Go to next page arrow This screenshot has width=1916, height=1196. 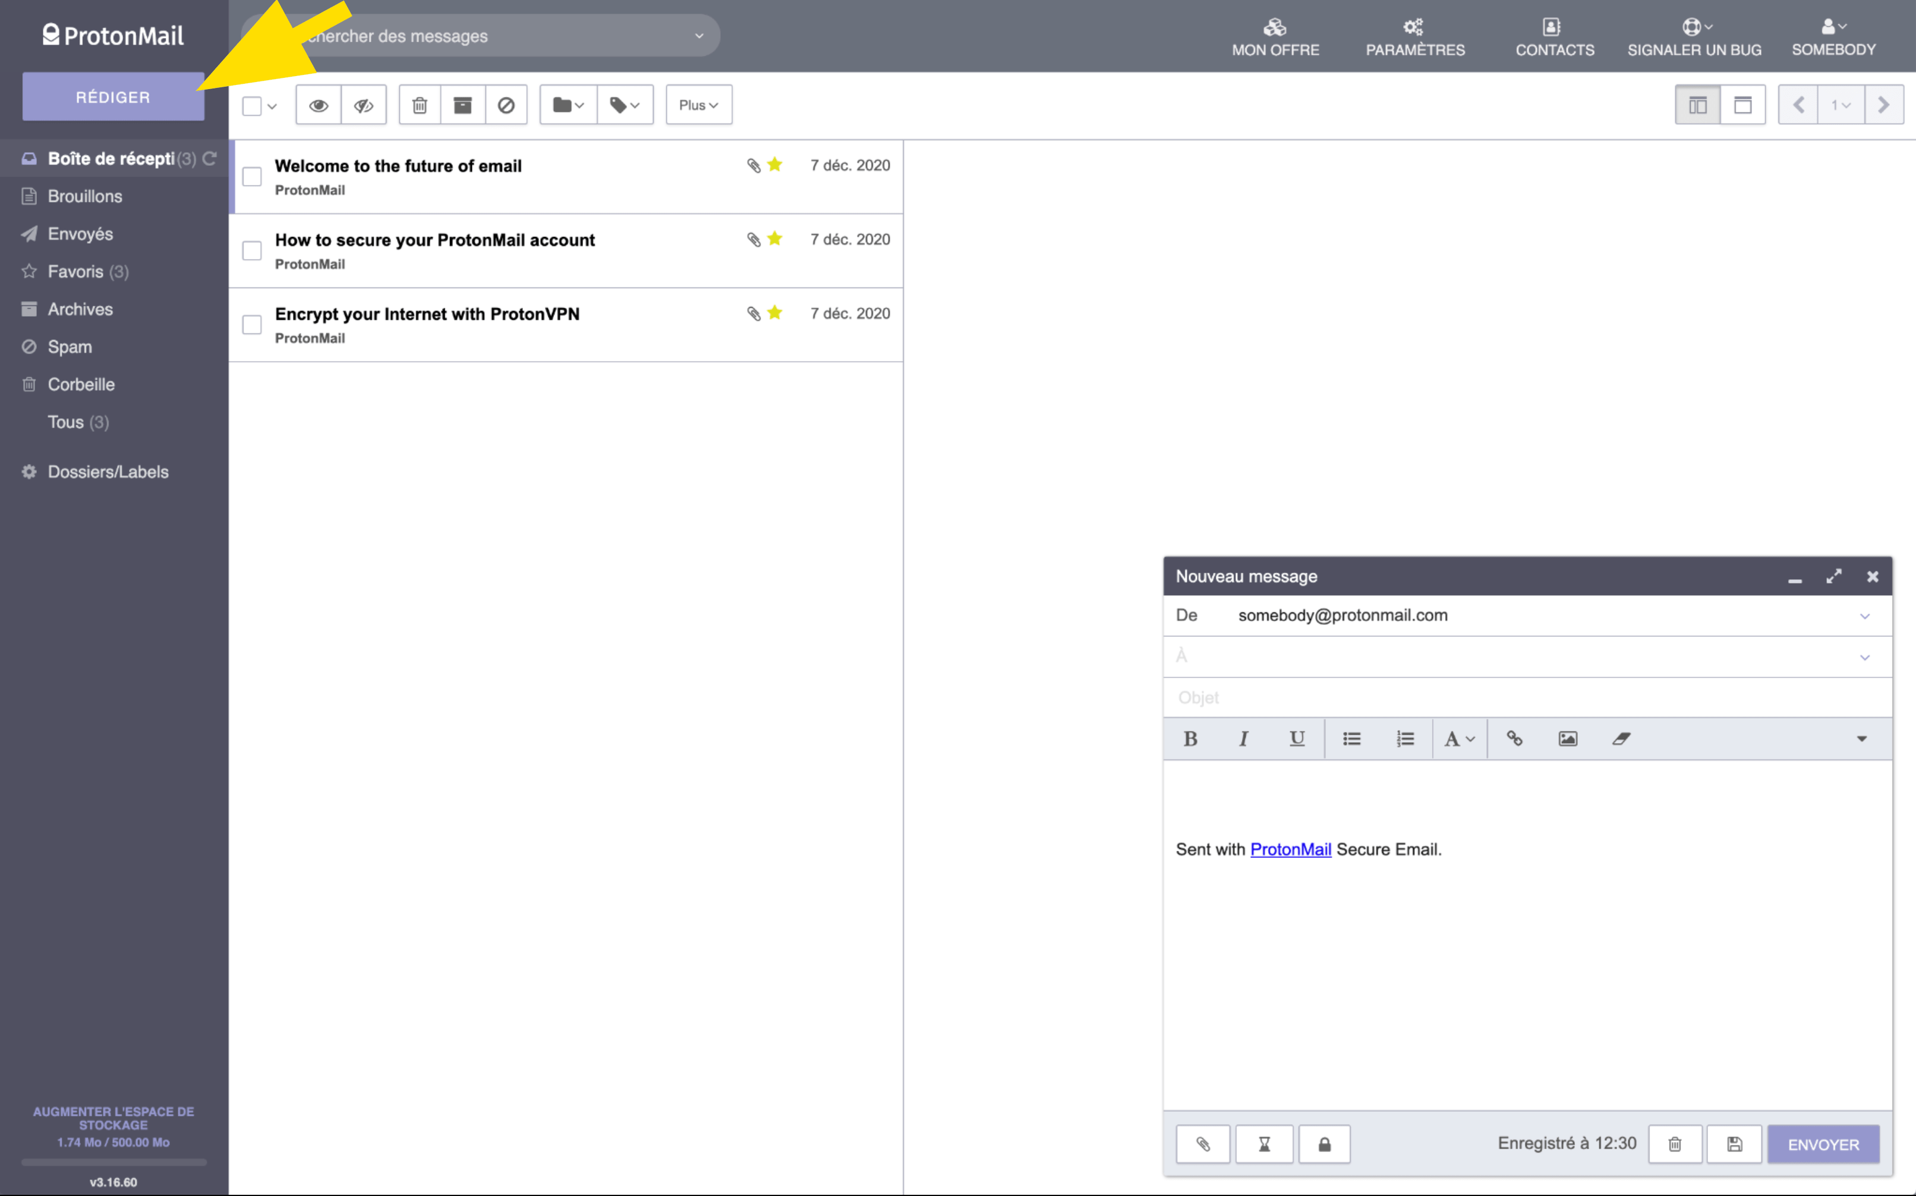tap(1883, 105)
